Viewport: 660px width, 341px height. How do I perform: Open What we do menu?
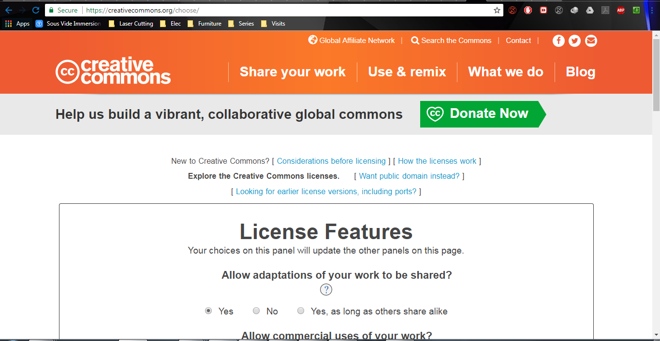[506, 72]
